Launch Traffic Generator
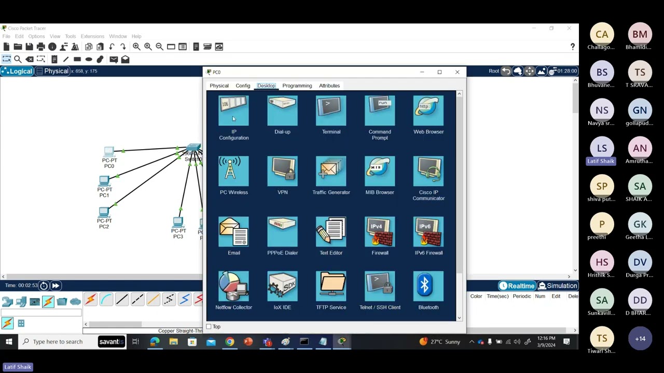This screenshot has height=373, width=664. pos(331,171)
